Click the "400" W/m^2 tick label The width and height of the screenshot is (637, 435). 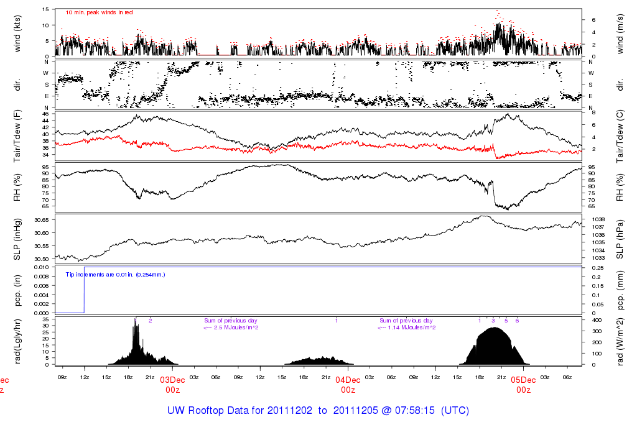[x=597, y=320]
